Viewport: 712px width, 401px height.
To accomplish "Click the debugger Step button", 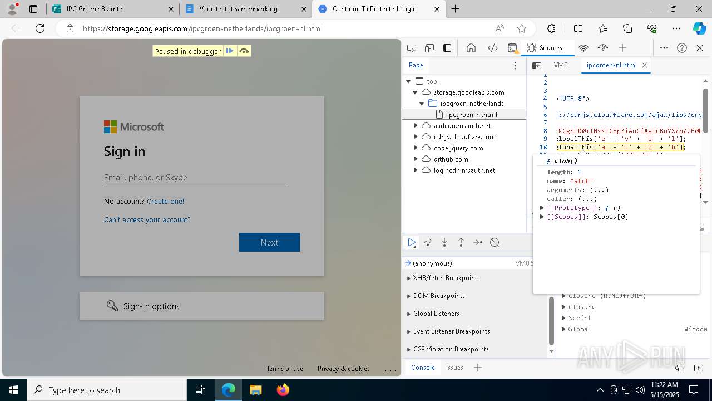I will click(478, 242).
